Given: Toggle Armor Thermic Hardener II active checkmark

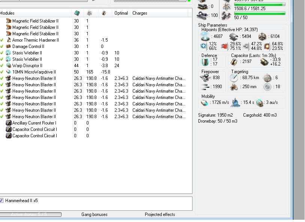Looking at the screenshot, I should pyautogui.click(x=2, y=40).
